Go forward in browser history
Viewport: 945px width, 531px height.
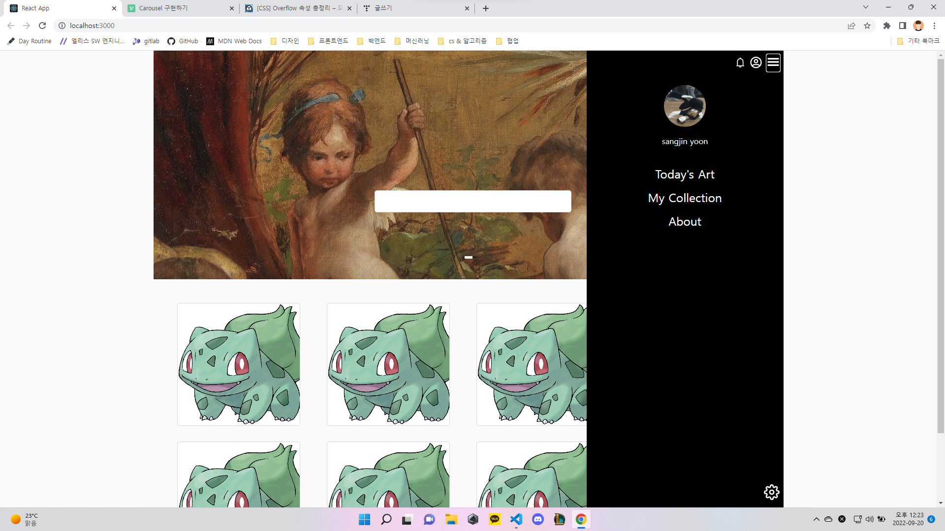(27, 26)
